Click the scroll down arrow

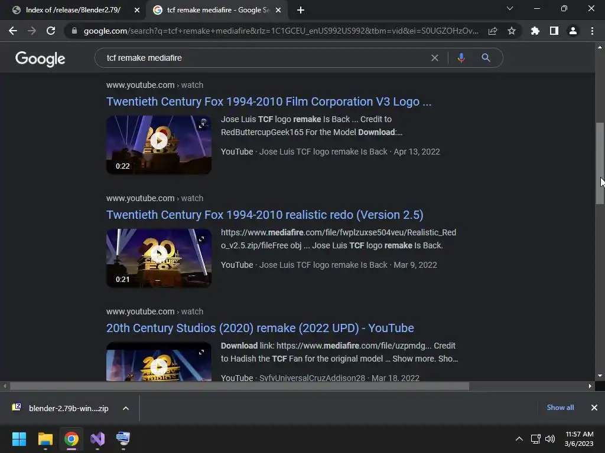coord(600,376)
